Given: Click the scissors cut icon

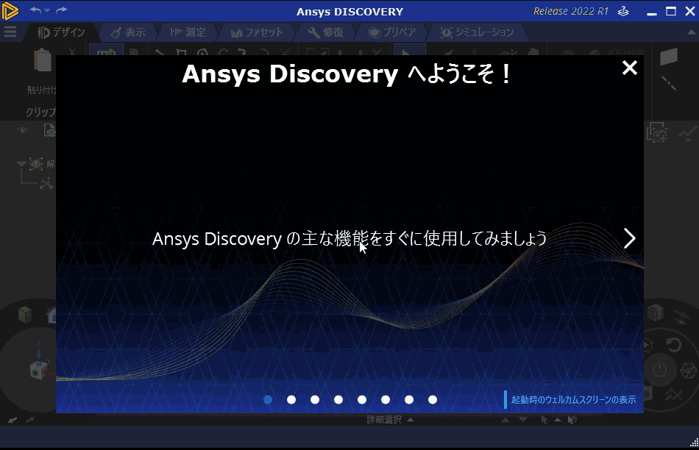Looking at the screenshot, I should pyautogui.click(x=72, y=52).
